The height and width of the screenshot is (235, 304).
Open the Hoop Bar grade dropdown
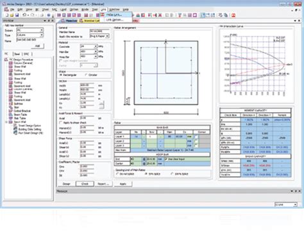pyautogui.click(x=96, y=56)
